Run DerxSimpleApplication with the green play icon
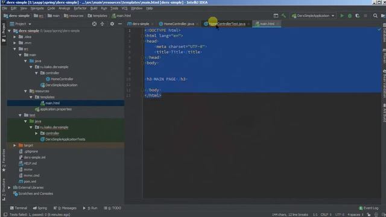Screen dimensions: 386x217 [342, 16]
